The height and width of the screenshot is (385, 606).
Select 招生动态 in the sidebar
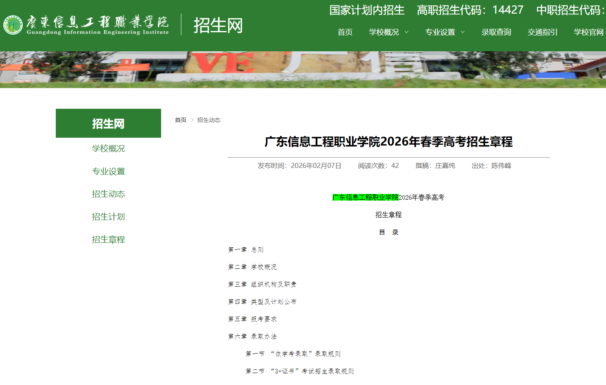click(109, 194)
